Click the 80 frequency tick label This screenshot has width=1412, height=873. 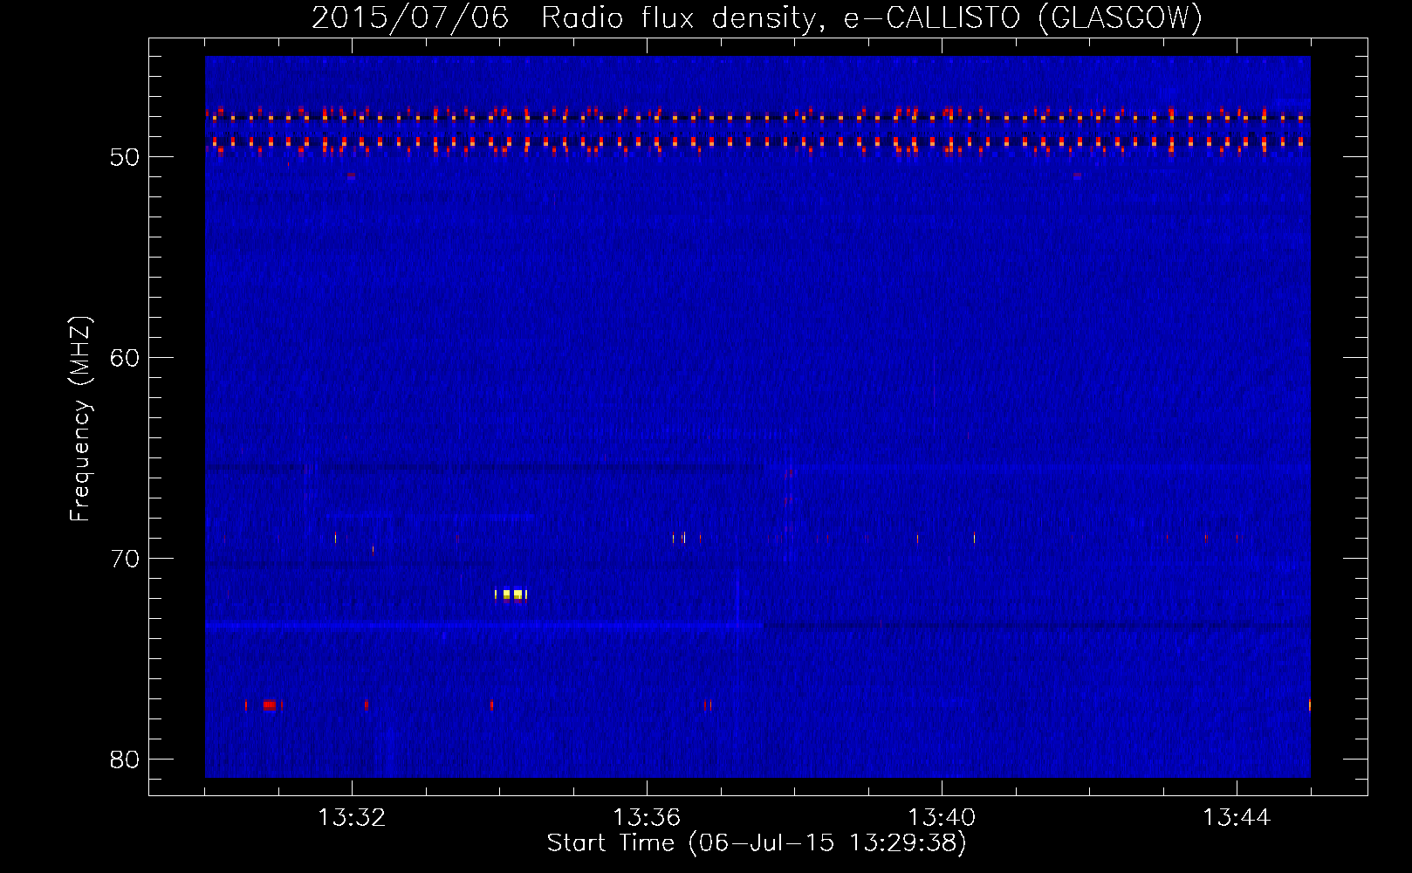point(125,760)
